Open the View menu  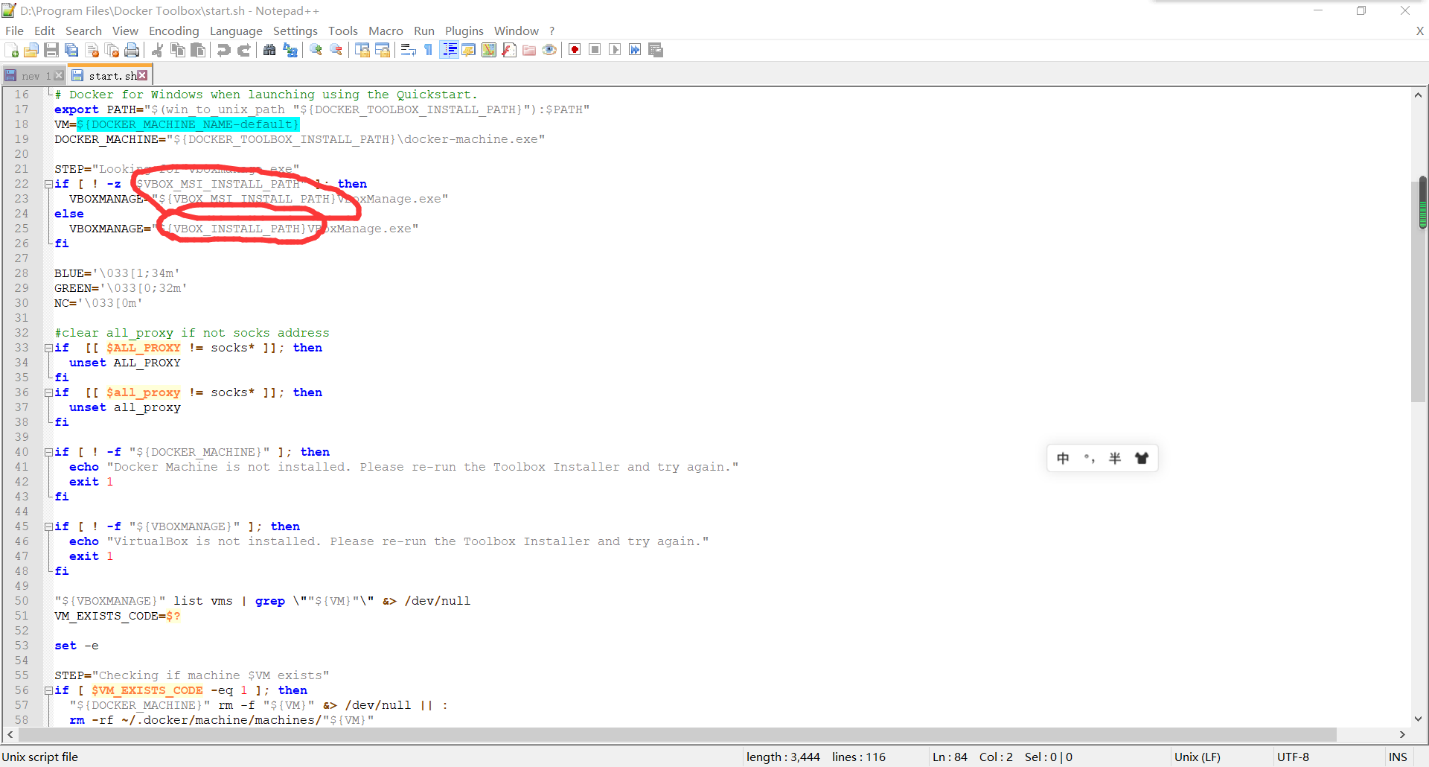[x=125, y=31]
